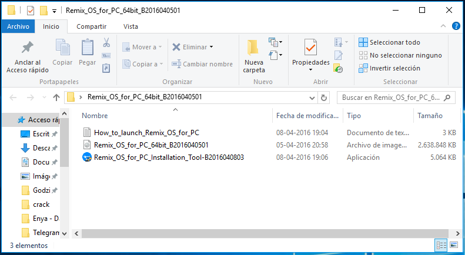The image size is (465, 255).
Task: Click the Copy path icon
Action: click(x=106, y=55)
